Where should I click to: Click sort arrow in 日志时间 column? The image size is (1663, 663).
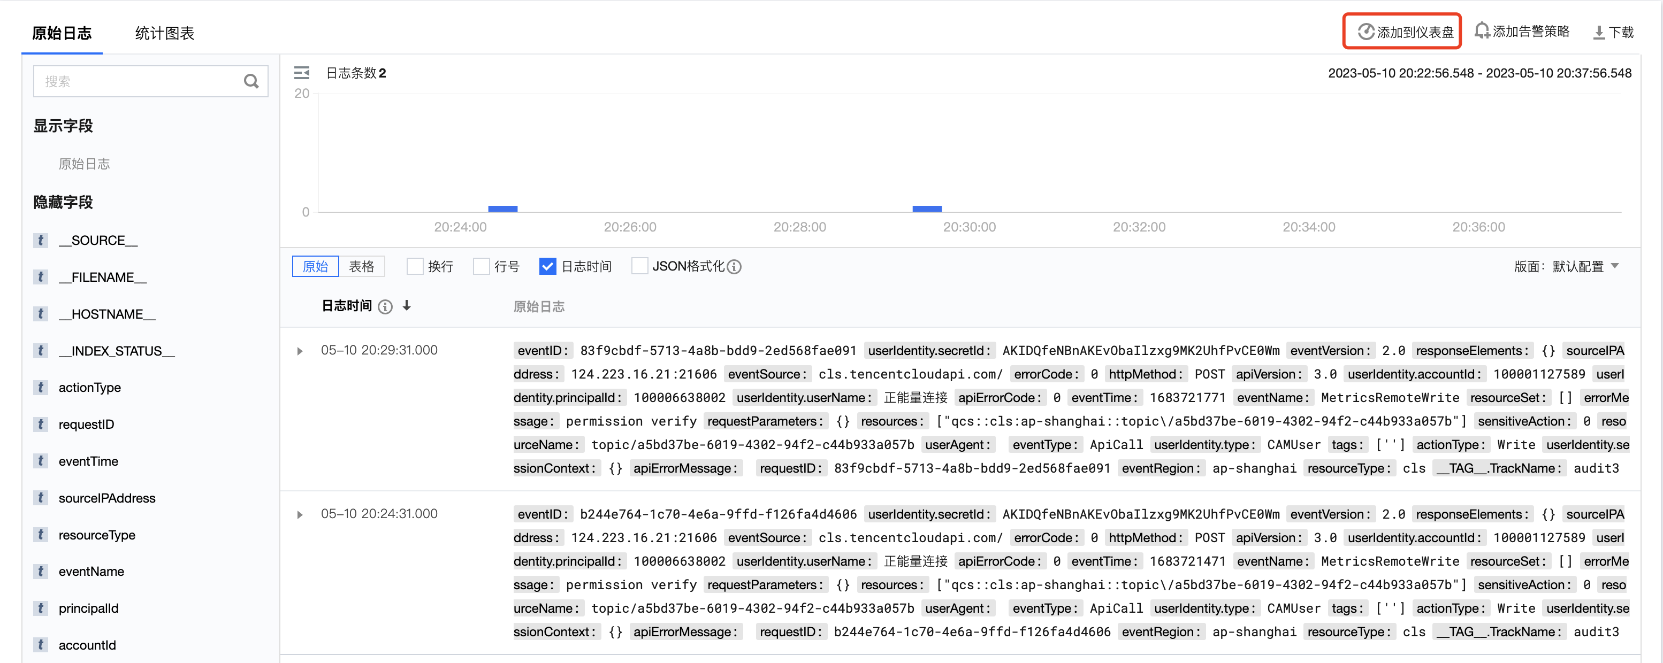point(407,306)
